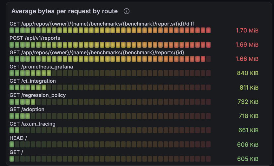The width and height of the screenshot is (274, 166).
Task: Click the bar gauge in the 1.70 MiB row
Action: pos(110,30)
